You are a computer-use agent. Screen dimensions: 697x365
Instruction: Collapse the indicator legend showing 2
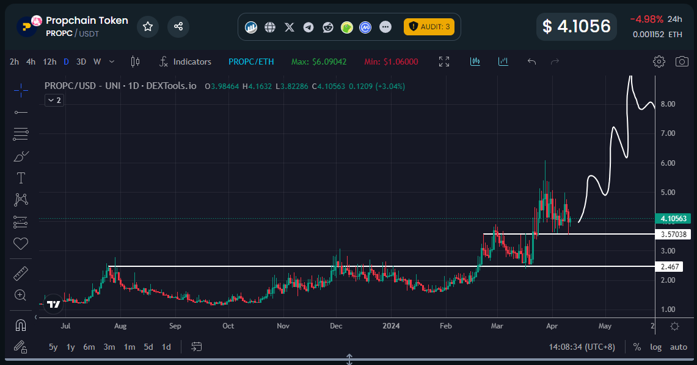(x=54, y=100)
